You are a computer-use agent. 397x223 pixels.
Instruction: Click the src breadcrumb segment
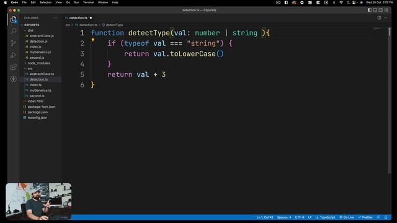pyautogui.click(x=68, y=25)
